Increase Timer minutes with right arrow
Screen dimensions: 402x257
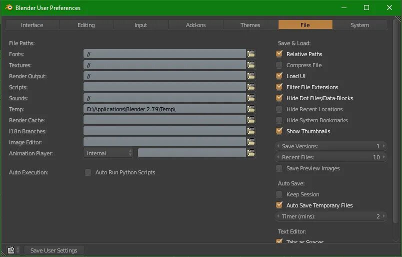point(384,216)
